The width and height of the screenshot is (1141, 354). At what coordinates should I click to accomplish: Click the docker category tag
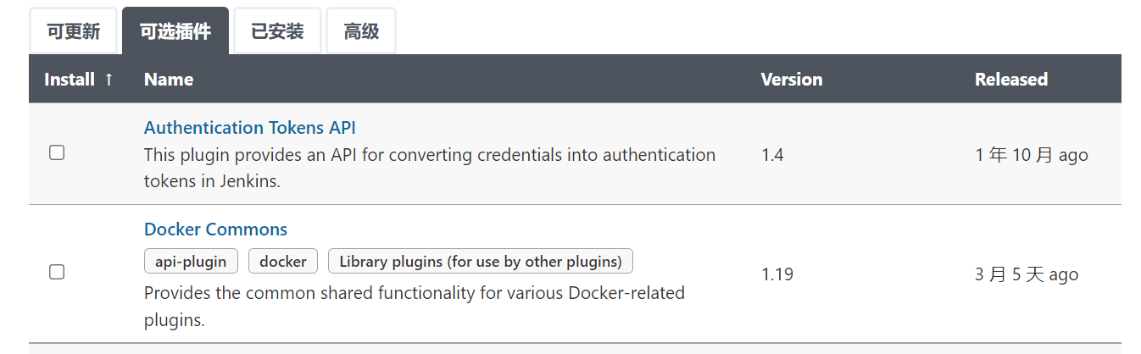(x=283, y=261)
